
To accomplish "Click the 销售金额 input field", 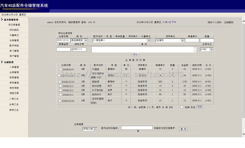I will click(63, 50).
